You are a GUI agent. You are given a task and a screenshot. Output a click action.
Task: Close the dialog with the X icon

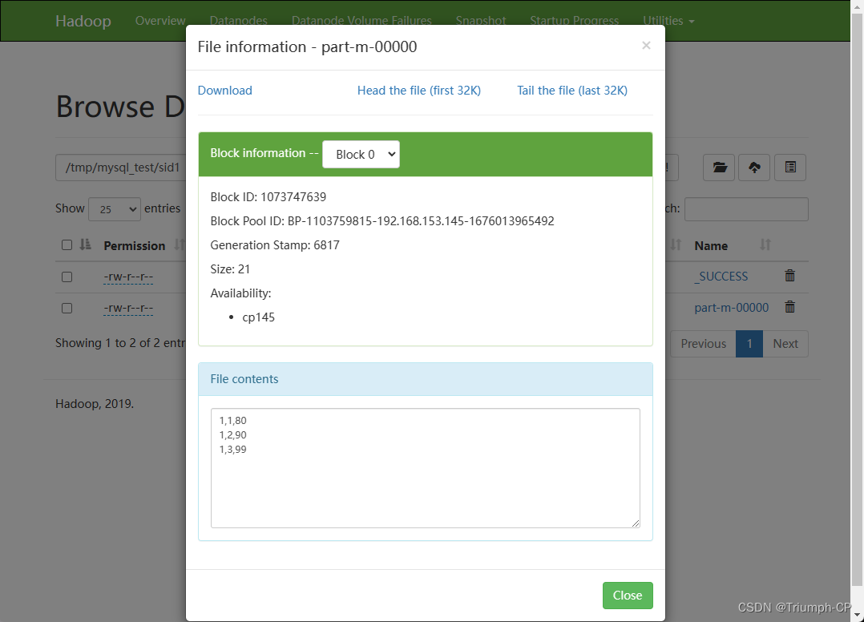[646, 45]
